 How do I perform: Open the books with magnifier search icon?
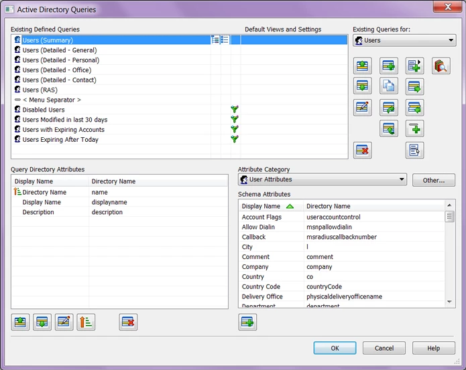click(441, 66)
